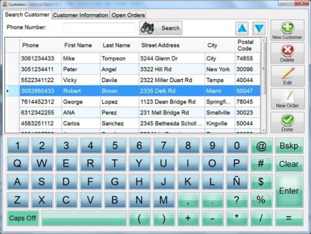The height and width of the screenshot is (234, 311).
Task: Select Carlos Sanchez's first name cell
Action: tap(81, 123)
